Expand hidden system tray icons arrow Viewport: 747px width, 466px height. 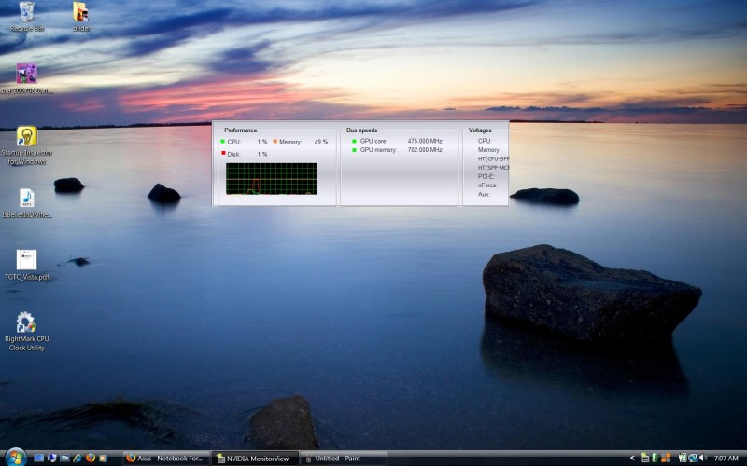(x=632, y=458)
